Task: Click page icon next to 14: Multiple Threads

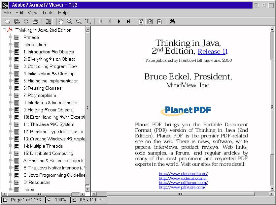Action: pos(17,146)
